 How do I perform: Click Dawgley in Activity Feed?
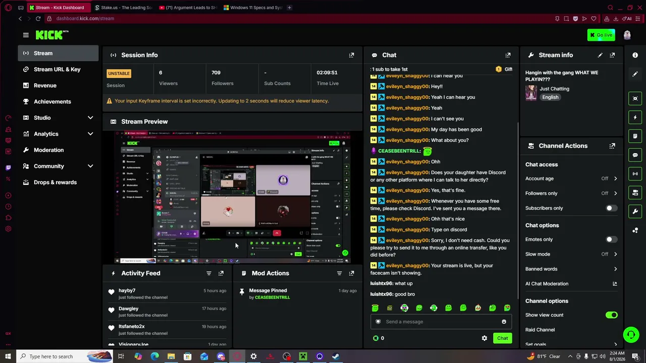[128, 309]
